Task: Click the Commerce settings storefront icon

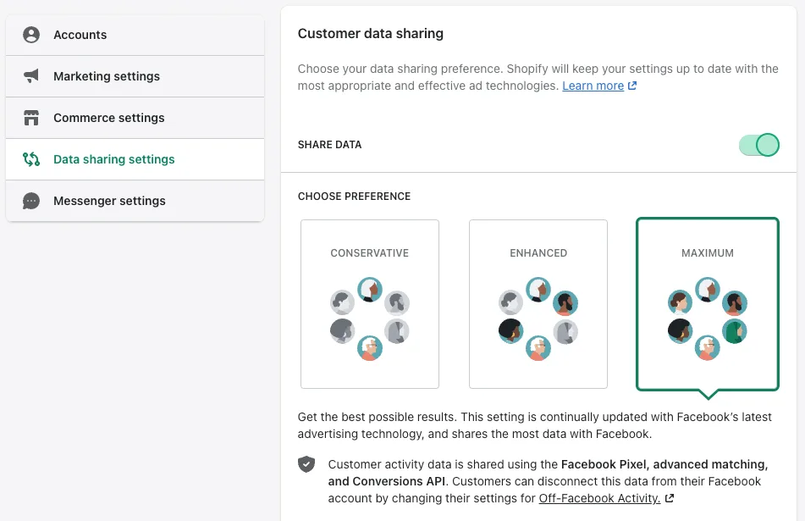Action: [x=31, y=118]
